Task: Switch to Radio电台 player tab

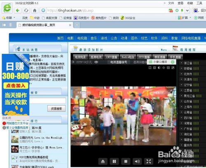Action: pos(128,57)
